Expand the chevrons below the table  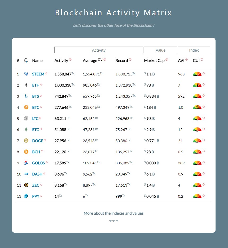113,220
